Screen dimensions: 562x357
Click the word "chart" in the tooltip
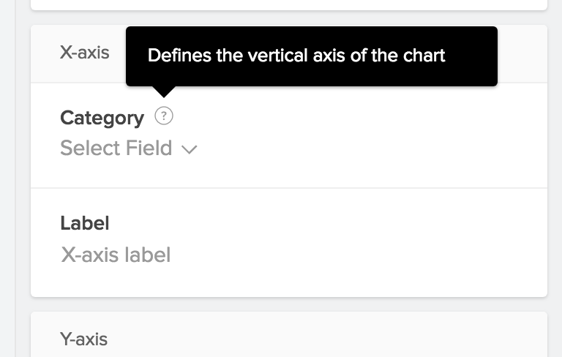(x=426, y=56)
